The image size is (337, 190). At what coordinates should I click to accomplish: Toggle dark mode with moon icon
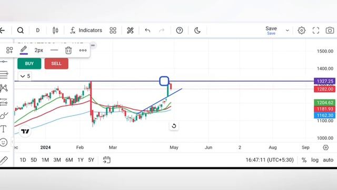pyautogui.click(x=197, y=31)
